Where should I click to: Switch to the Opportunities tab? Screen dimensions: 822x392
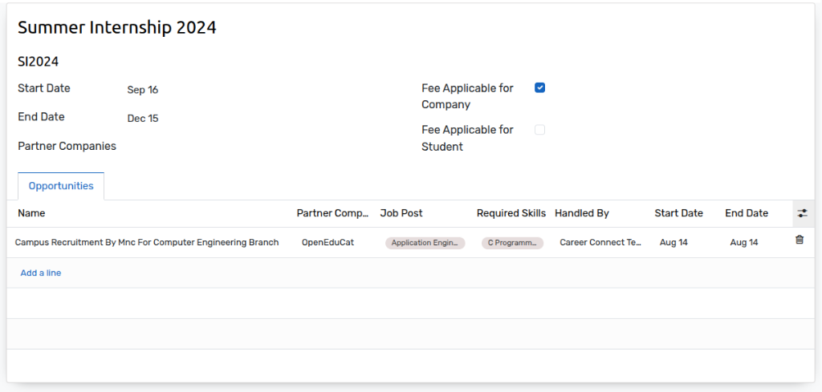click(61, 186)
